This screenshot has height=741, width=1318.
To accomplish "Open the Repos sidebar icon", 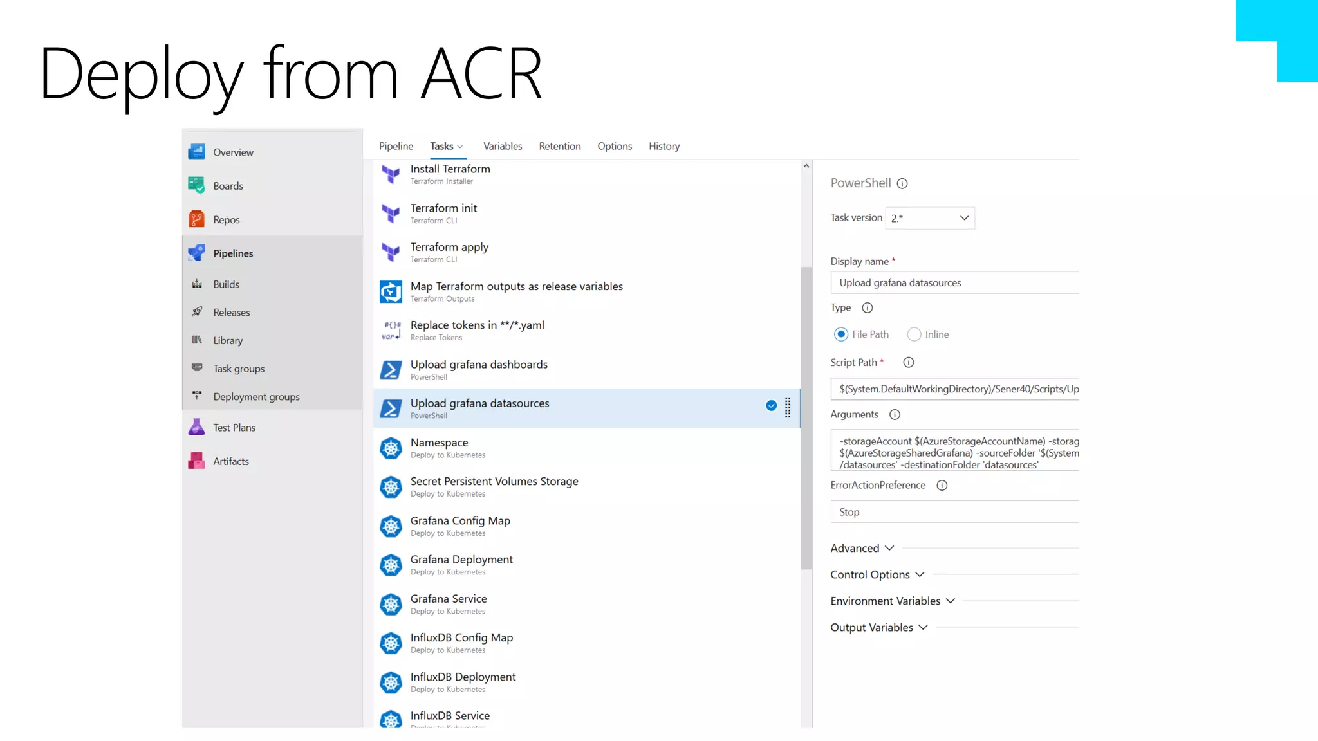I will pos(196,219).
